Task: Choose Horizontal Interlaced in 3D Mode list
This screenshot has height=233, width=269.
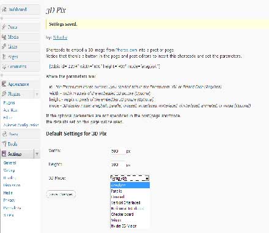Action: 130,208
